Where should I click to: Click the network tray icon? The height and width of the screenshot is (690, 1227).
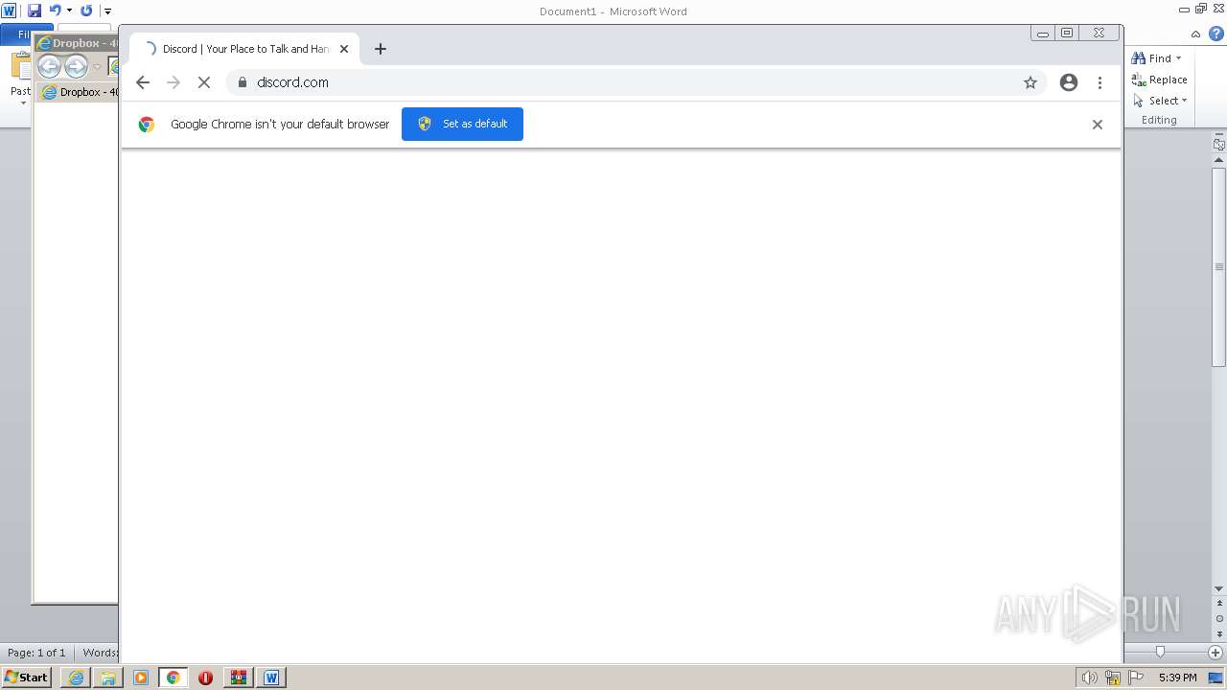click(x=1113, y=678)
